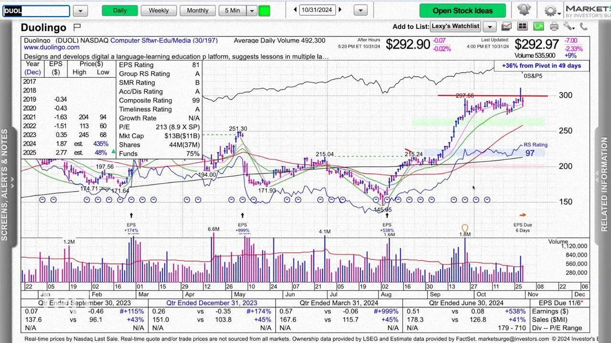Flag Duolingo with the flag icon

click(77, 26)
